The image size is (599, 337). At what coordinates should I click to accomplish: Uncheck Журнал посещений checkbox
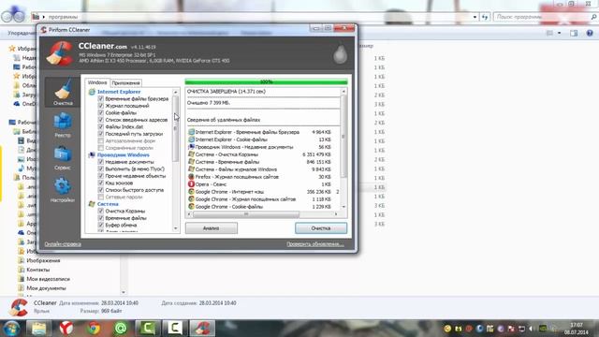101,106
